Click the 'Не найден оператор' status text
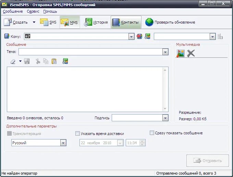233x177 pixels. pos(19,173)
